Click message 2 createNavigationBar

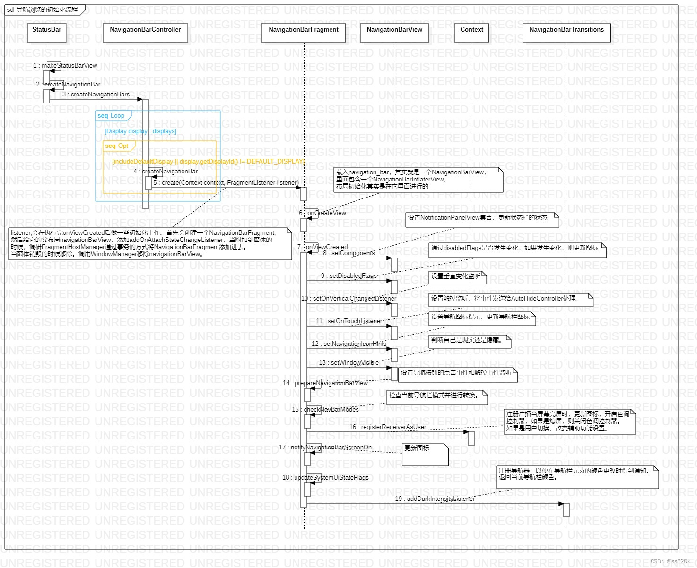[x=68, y=85]
